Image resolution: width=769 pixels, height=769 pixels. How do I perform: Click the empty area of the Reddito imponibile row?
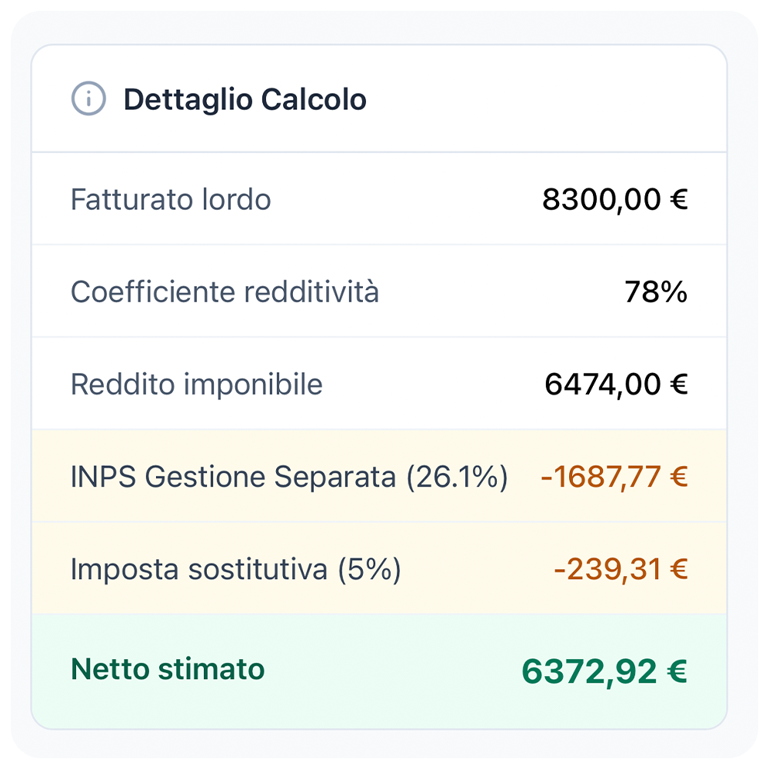pyautogui.click(x=431, y=384)
